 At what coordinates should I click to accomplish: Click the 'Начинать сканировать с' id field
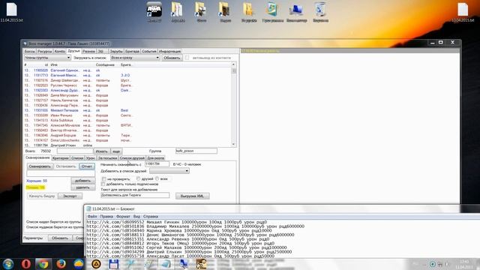coord(157,164)
